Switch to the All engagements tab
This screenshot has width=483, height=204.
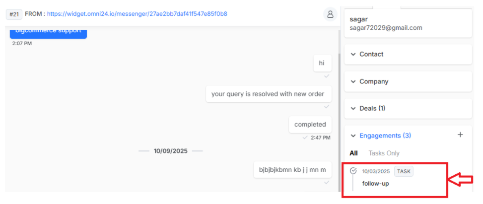click(353, 153)
